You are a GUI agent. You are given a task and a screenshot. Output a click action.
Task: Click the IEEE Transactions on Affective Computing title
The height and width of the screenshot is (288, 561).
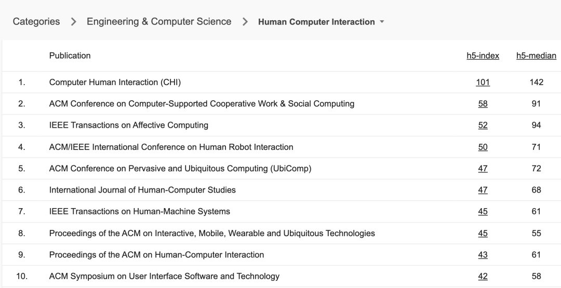[x=128, y=125]
